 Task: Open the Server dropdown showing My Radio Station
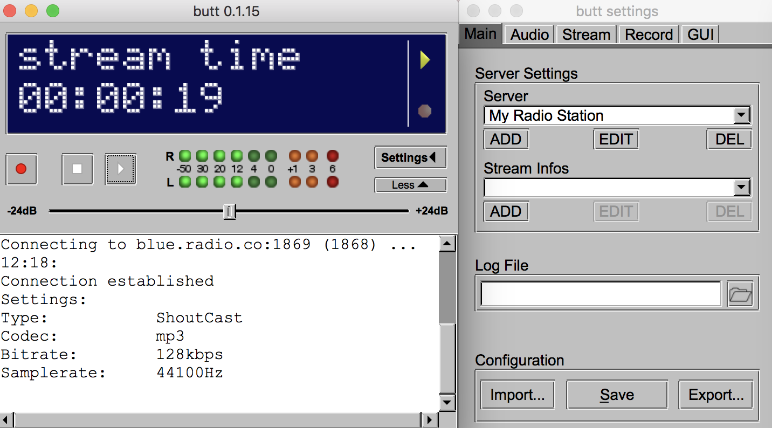click(x=617, y=115)
